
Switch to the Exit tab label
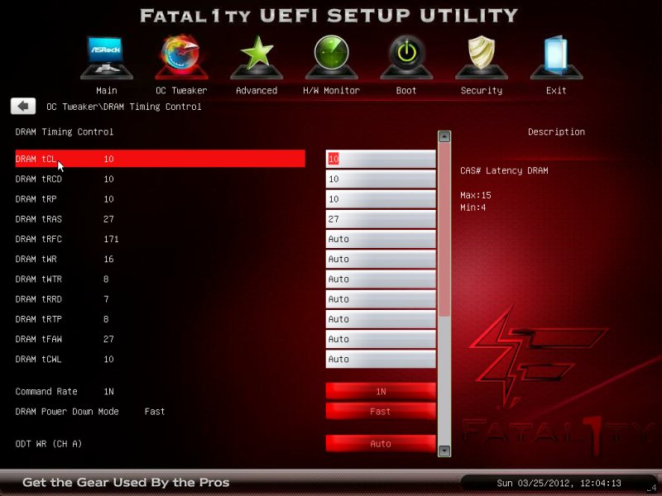556,90
